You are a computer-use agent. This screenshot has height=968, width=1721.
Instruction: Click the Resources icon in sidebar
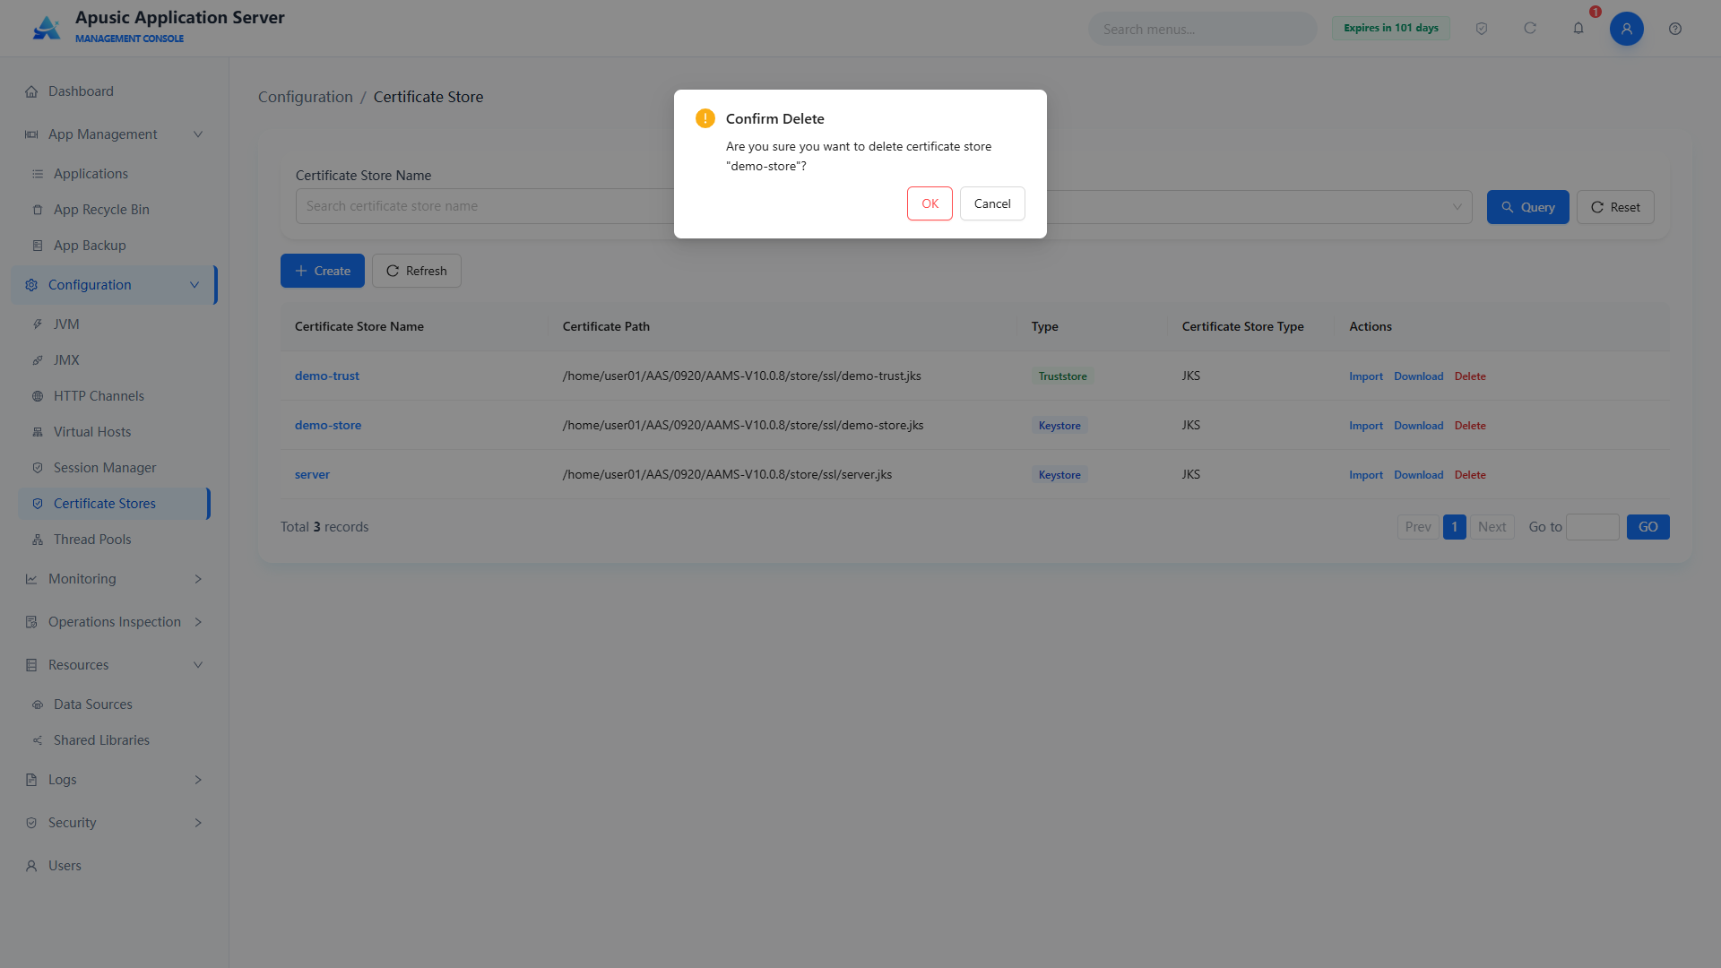point(31,665)
